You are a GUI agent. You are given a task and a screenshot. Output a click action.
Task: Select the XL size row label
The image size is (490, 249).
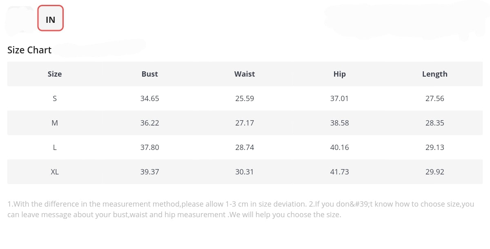55,172
